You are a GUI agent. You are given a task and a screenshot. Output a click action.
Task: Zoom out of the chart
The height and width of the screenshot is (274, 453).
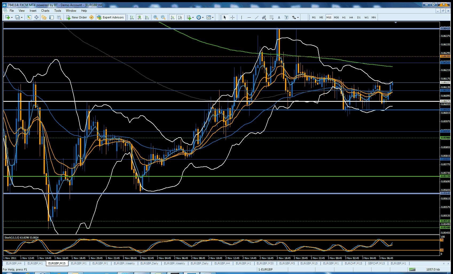pos(163,17)
